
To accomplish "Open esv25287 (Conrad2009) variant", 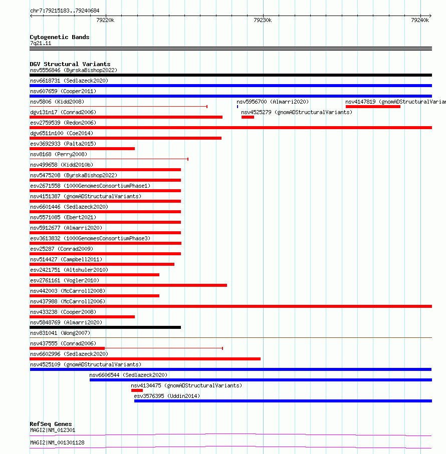I will click(62, 249).
